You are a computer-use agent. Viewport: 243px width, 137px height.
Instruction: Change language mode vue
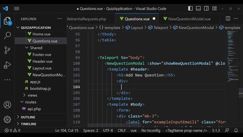pos(133,131)
